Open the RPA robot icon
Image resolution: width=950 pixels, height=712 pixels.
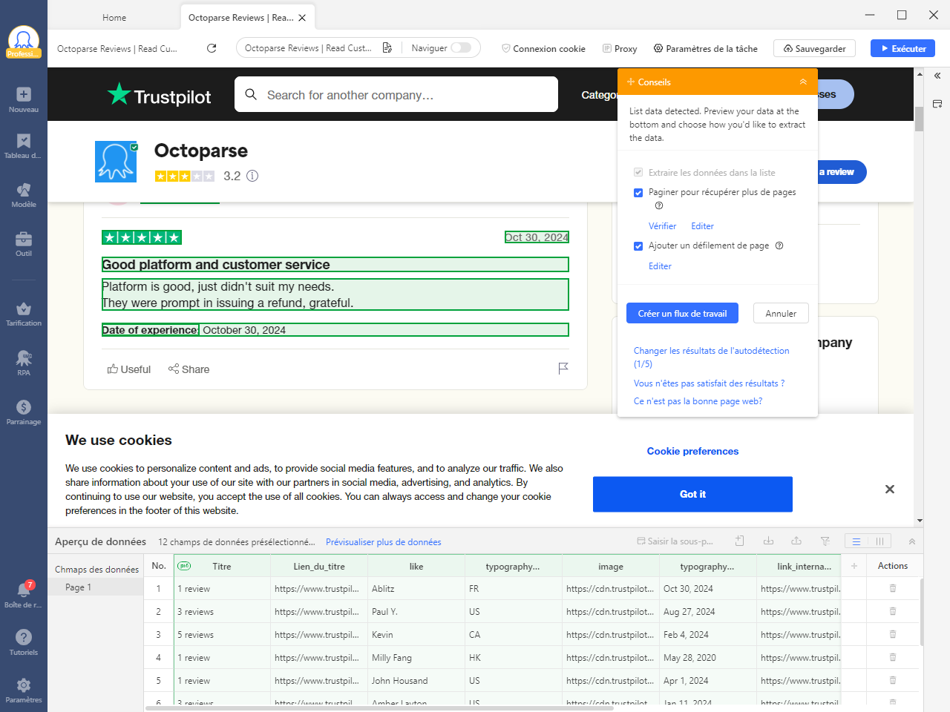point(24,363)
